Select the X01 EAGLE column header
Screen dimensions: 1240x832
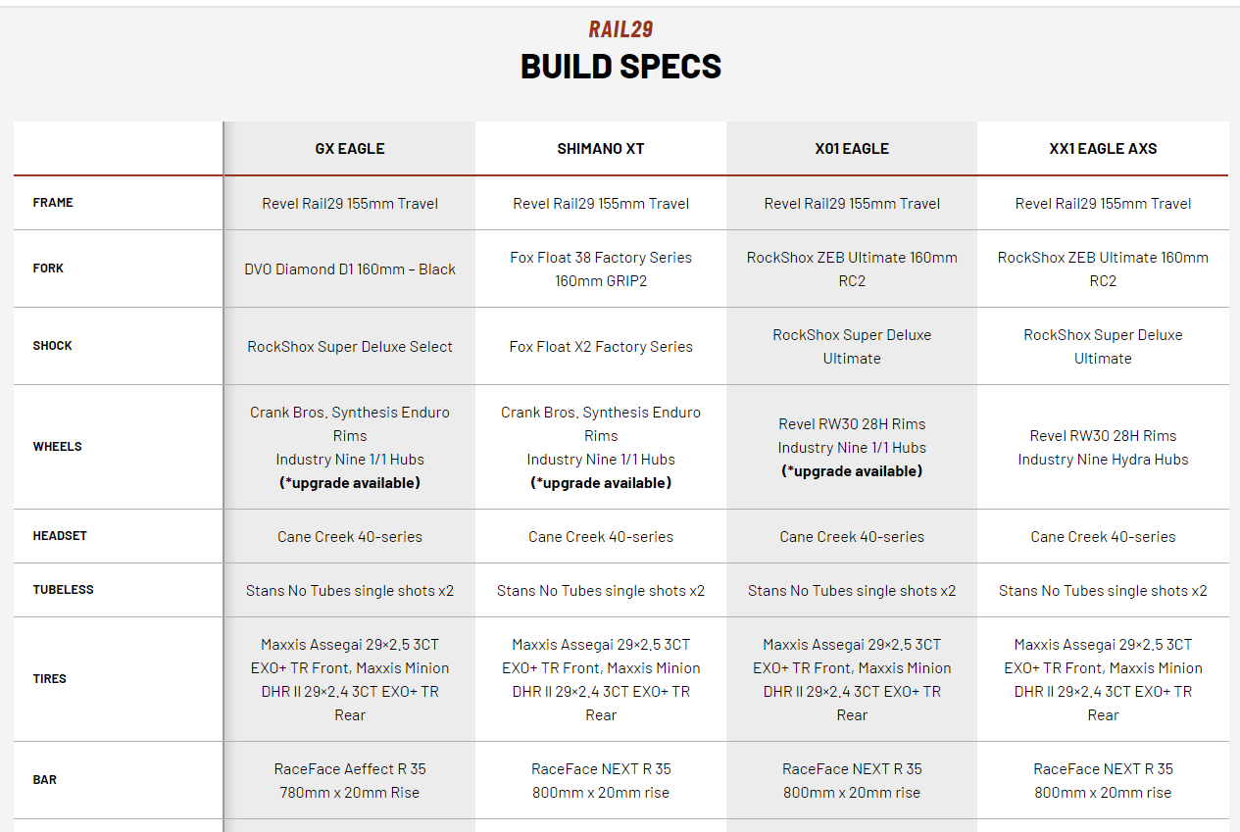[x=852, y=149]
